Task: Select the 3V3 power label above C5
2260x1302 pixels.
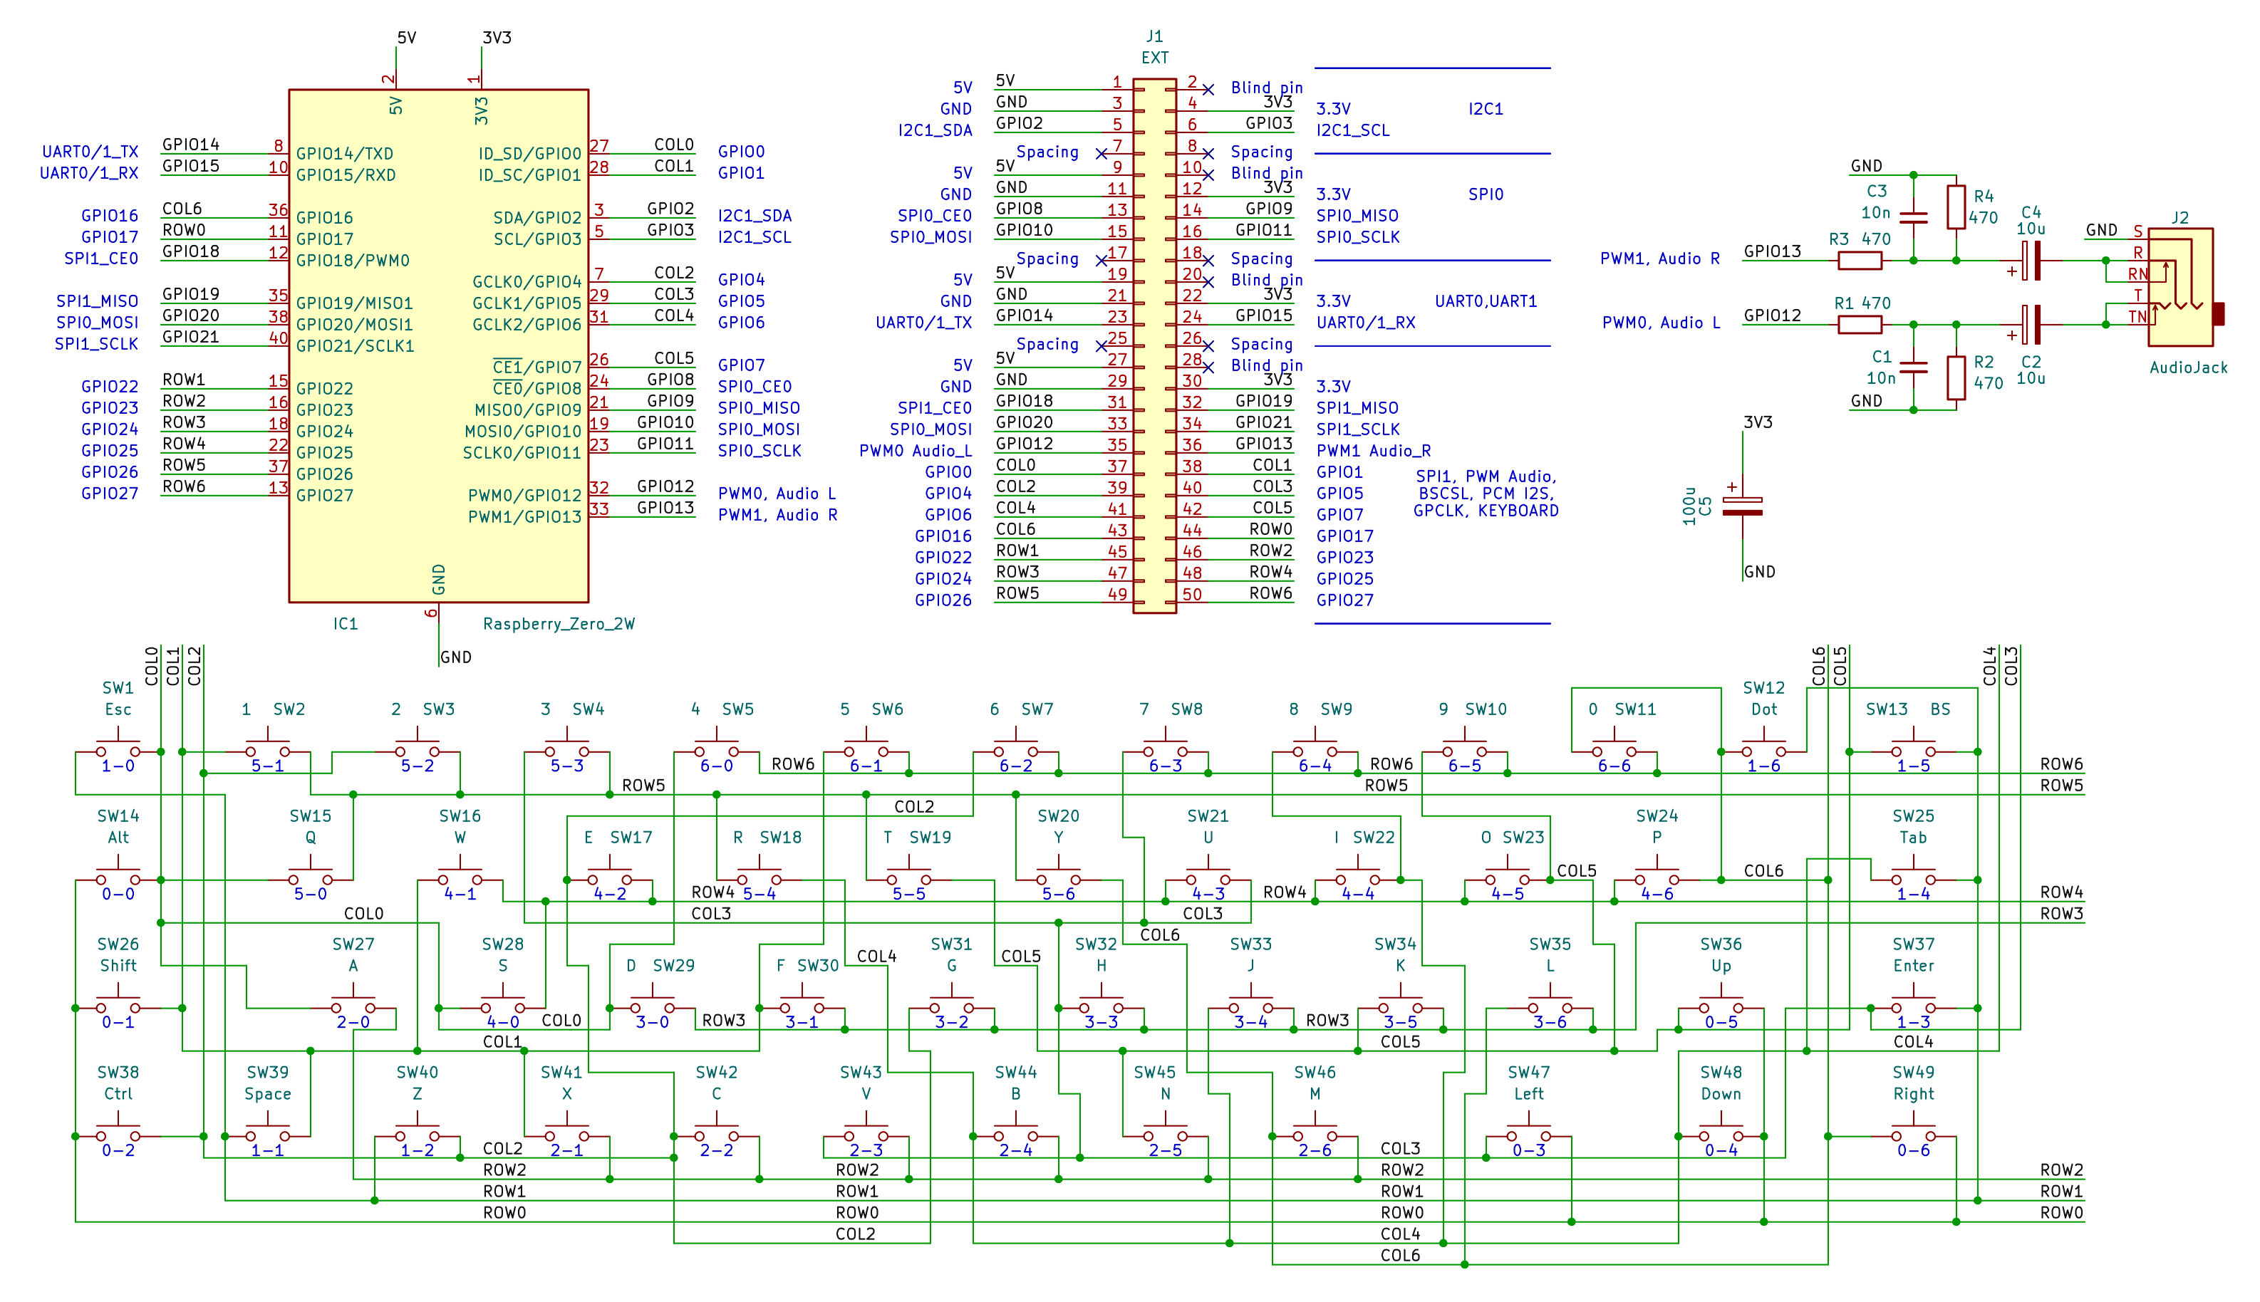Action: [1758, 422]
